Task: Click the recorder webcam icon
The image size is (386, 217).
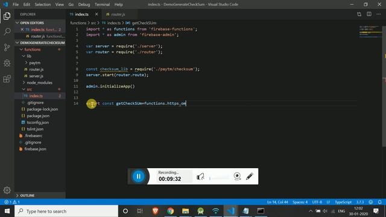Action: 237,176
